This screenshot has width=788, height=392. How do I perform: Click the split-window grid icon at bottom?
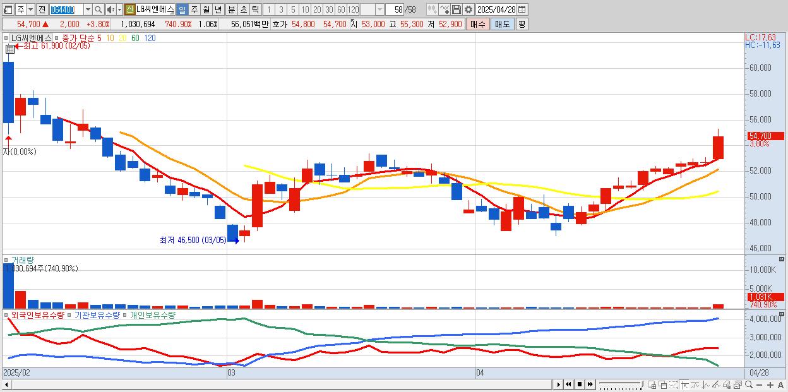(x=652, y=384)
